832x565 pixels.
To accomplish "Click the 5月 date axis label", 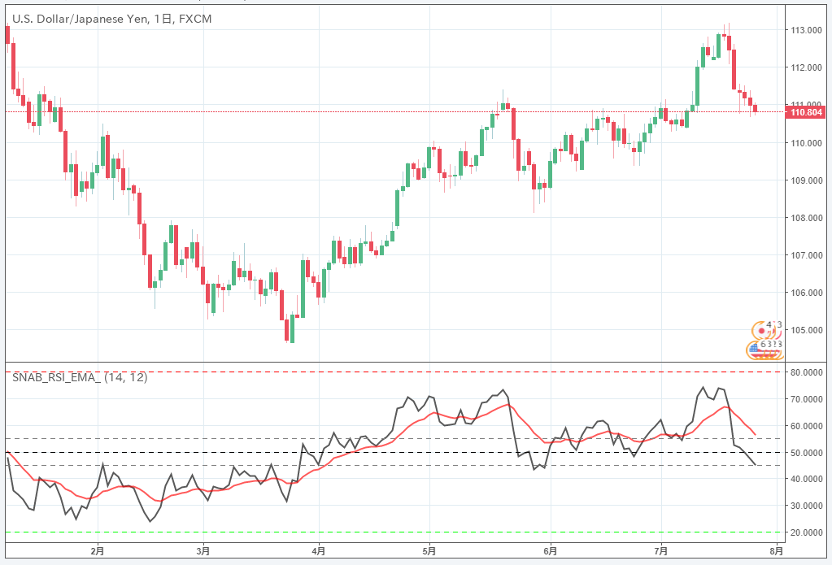I will tap(429, 551).
